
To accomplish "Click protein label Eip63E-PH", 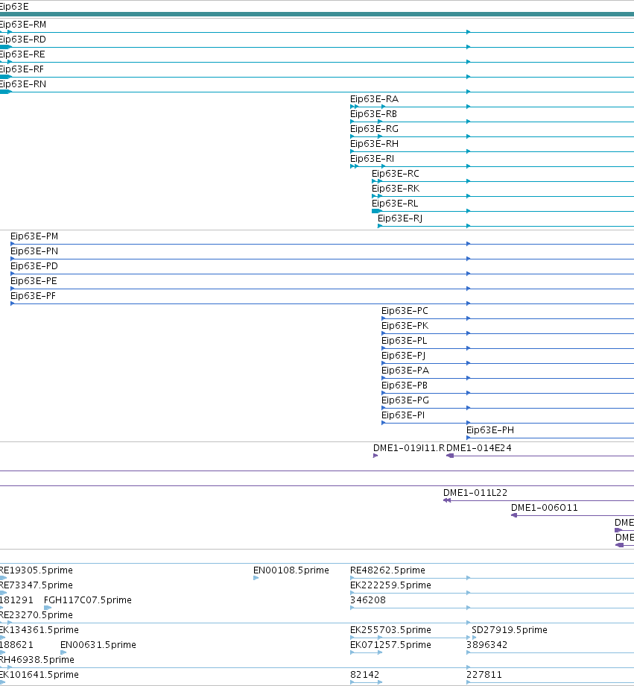I will (x=490, y=429).
